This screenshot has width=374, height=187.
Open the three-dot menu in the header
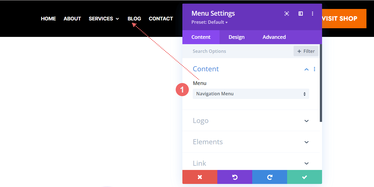(313, 13)
